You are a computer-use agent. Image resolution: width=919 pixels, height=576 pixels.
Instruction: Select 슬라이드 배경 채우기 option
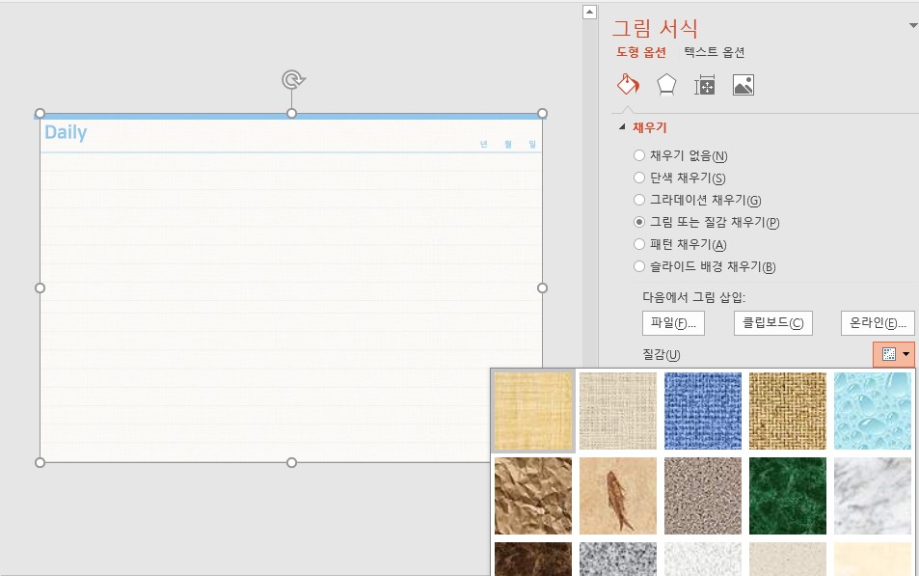(x=705, y=267)
